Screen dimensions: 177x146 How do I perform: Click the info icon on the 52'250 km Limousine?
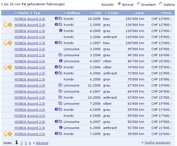(61, 128)
